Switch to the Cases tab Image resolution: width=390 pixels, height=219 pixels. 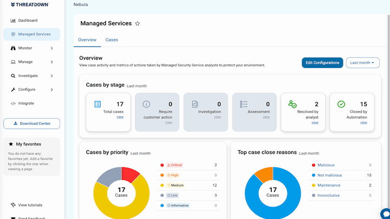(112, 39)
